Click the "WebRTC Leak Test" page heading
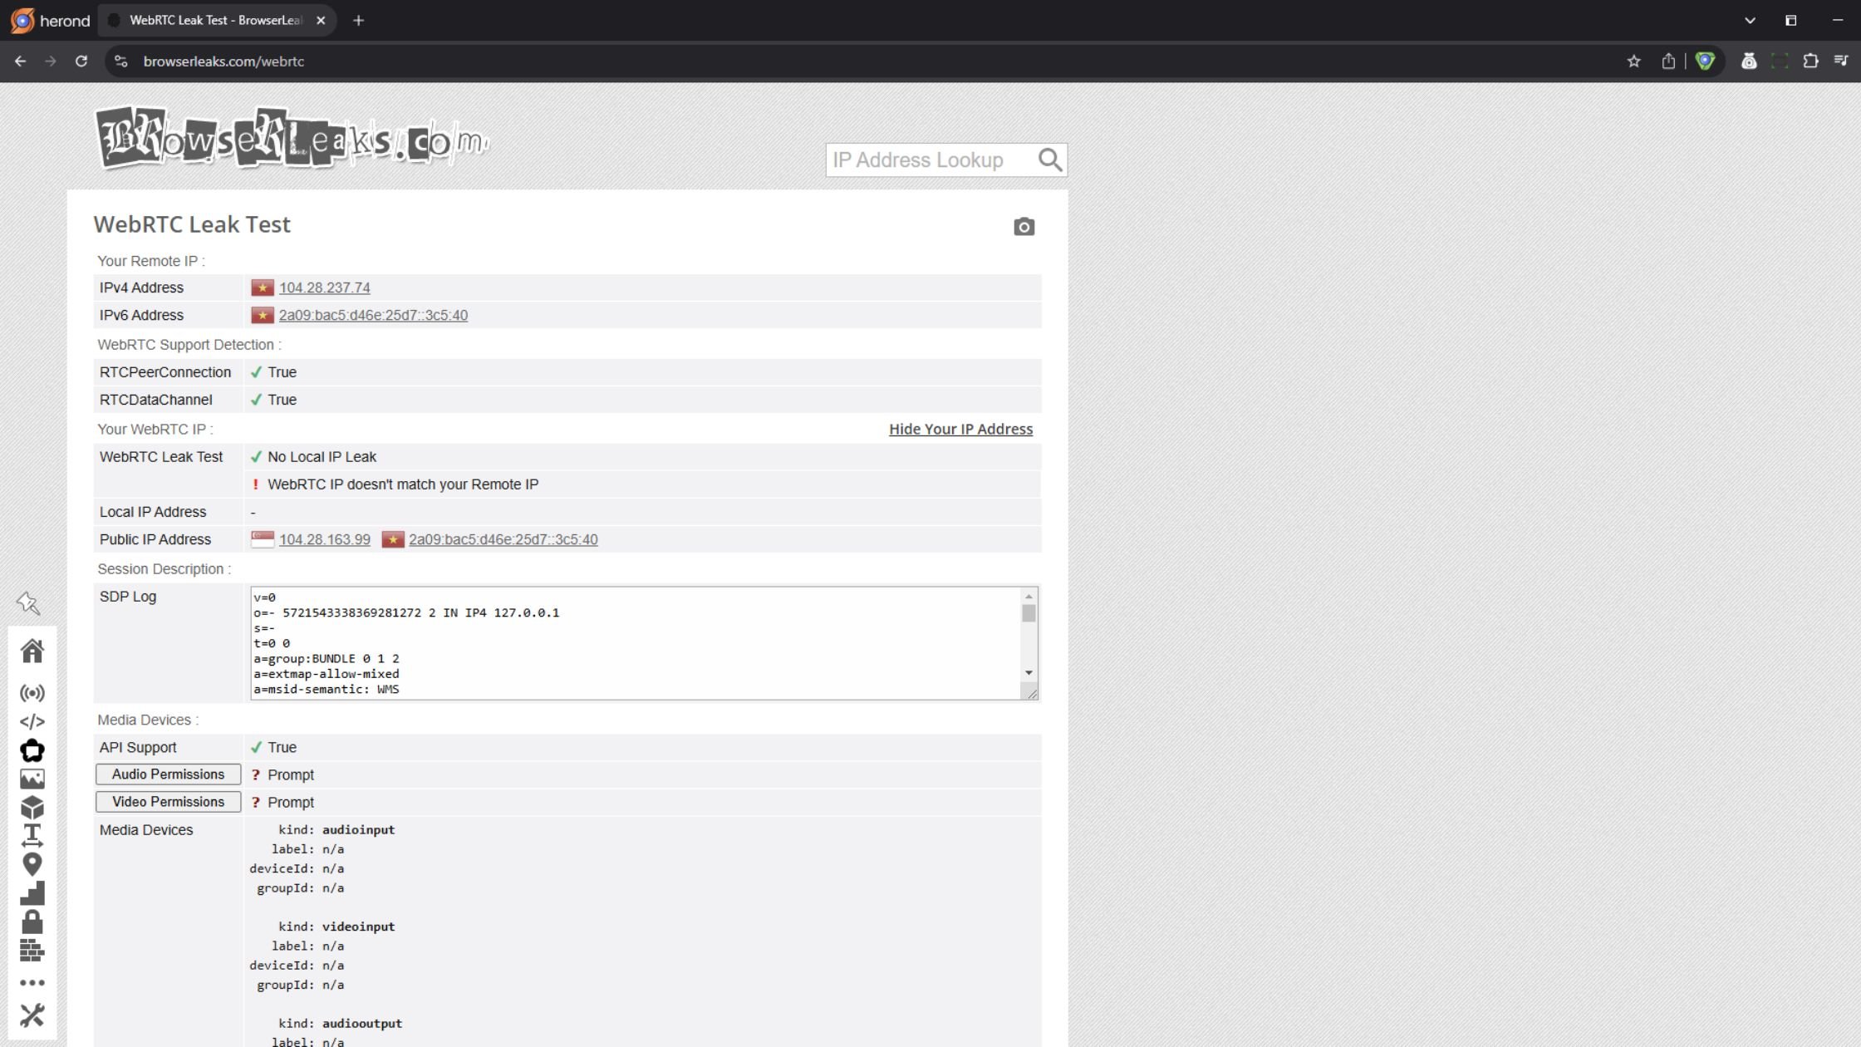 [192, 224]
